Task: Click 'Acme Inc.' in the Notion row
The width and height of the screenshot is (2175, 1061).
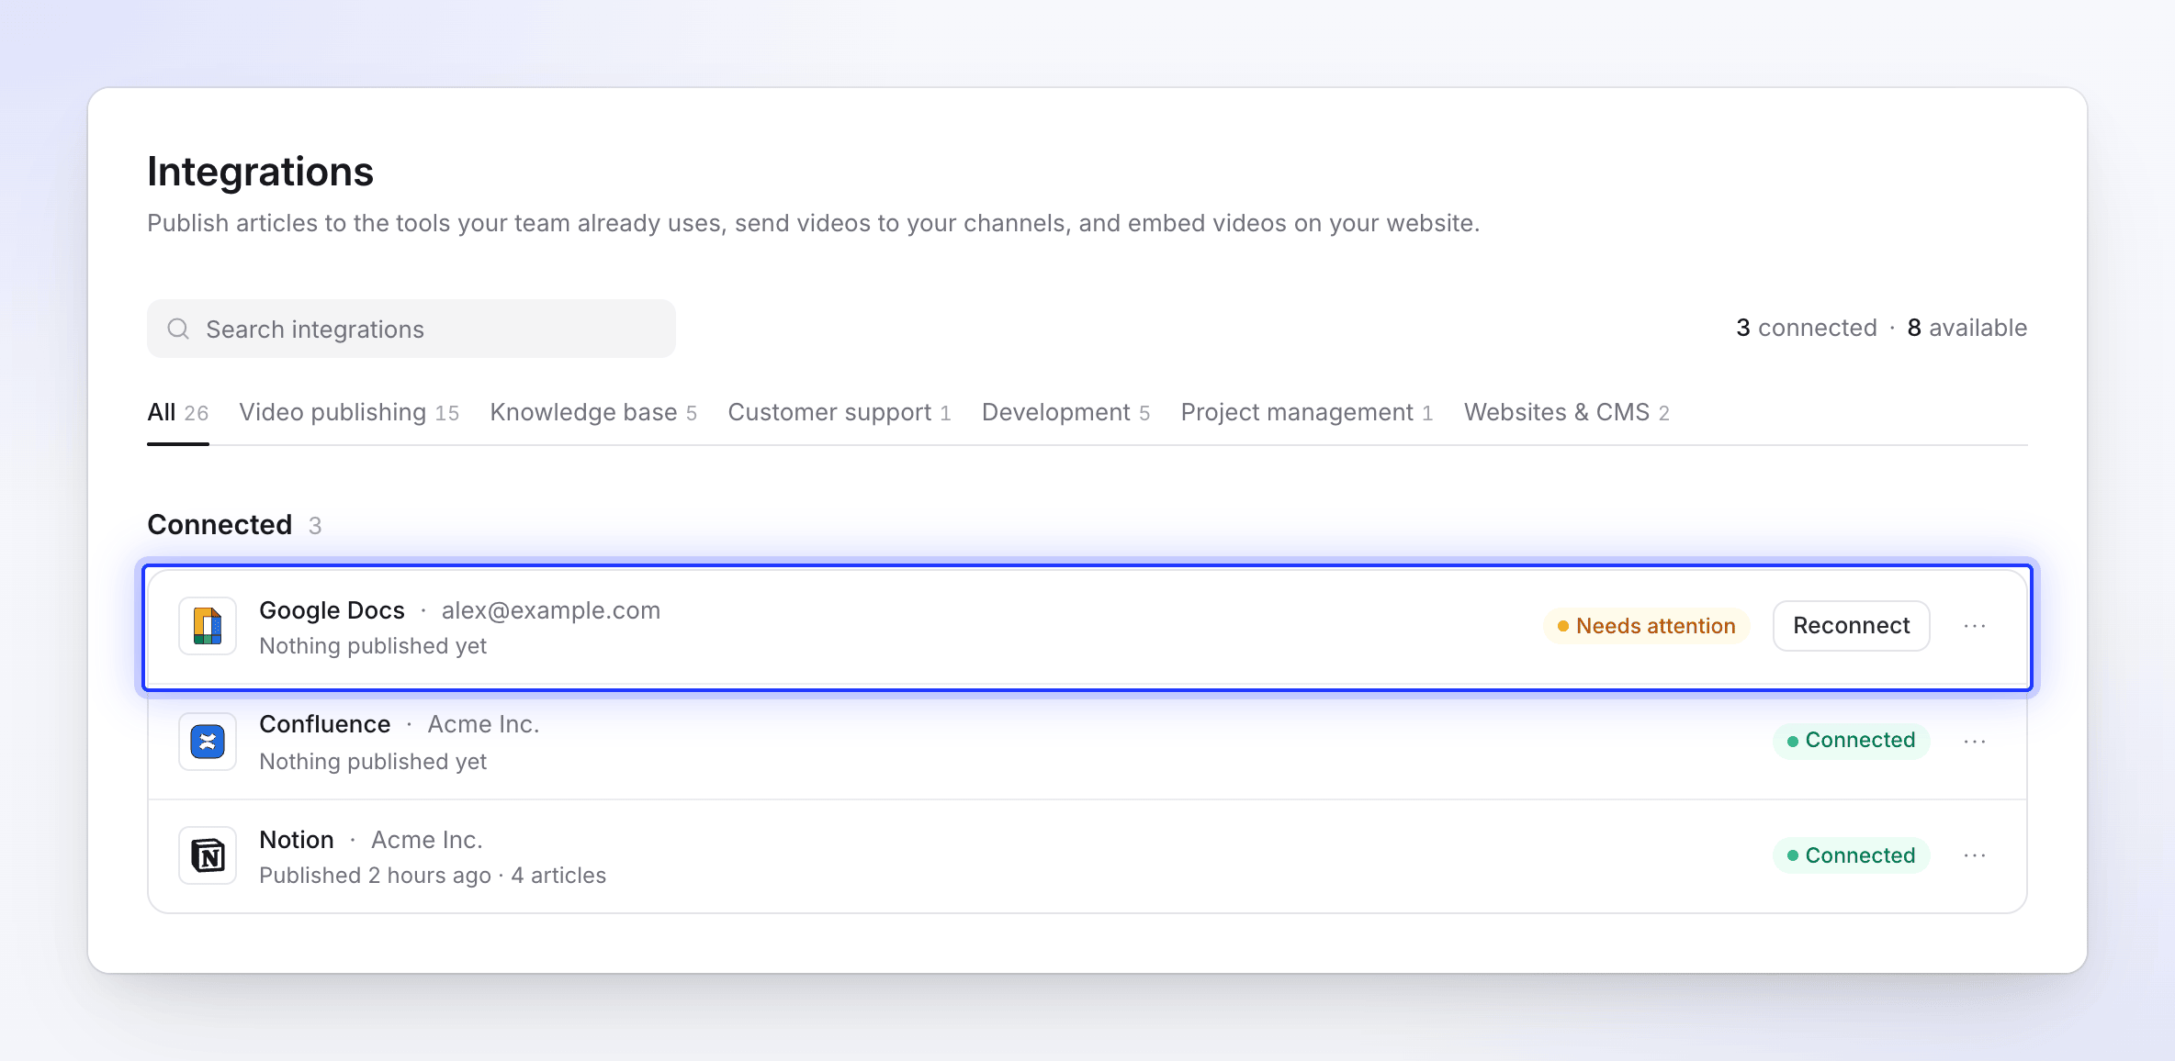Action: click(x=427, y=840)
